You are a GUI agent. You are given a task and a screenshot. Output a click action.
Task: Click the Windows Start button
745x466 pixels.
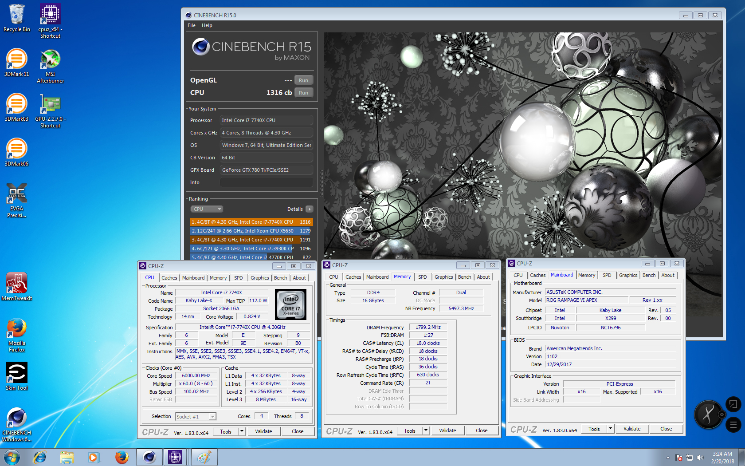[x=12, y=457]
